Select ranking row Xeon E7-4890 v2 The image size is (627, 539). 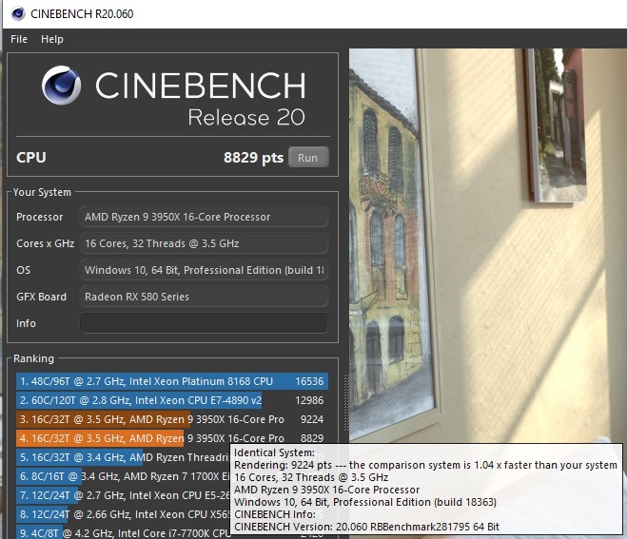click(x=172, y=400)
